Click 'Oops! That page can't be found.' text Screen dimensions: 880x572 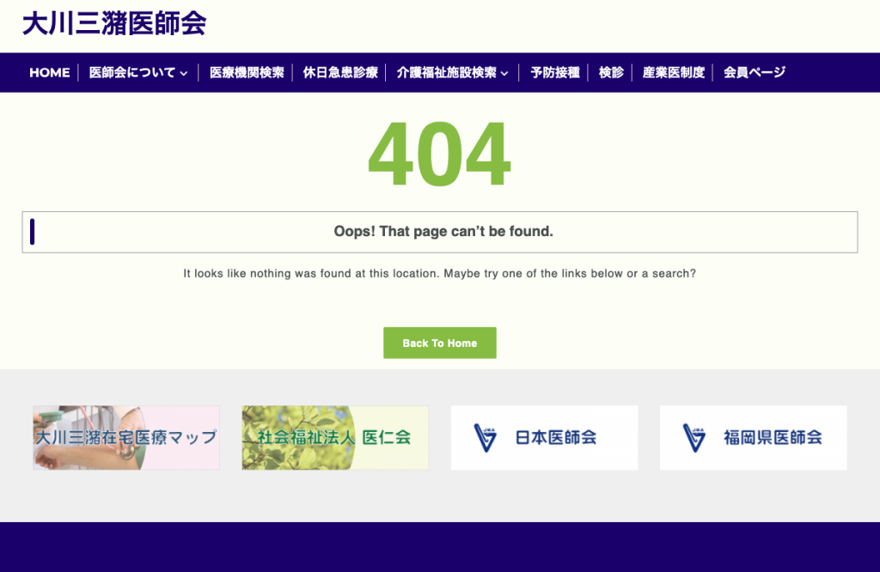click(443, 232)
